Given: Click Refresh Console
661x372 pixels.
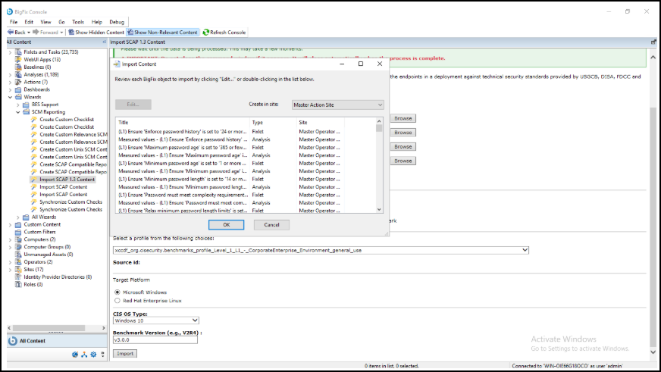Looking at the screenshot, I should (224, 32).
